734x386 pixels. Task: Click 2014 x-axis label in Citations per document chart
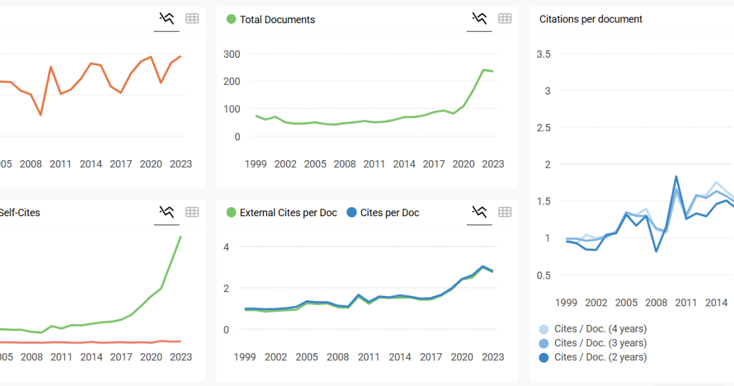(716, 303)
